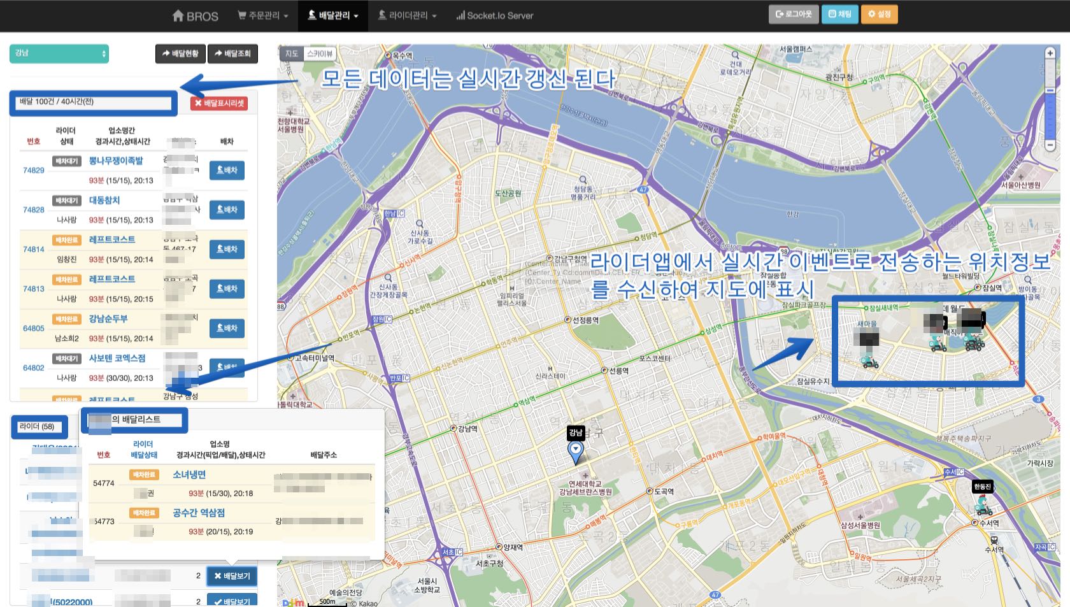Click the 강남구청역 station marker on map
Image resolution: width=1070 pixels, height=607 pixels.
coord(550,259)
